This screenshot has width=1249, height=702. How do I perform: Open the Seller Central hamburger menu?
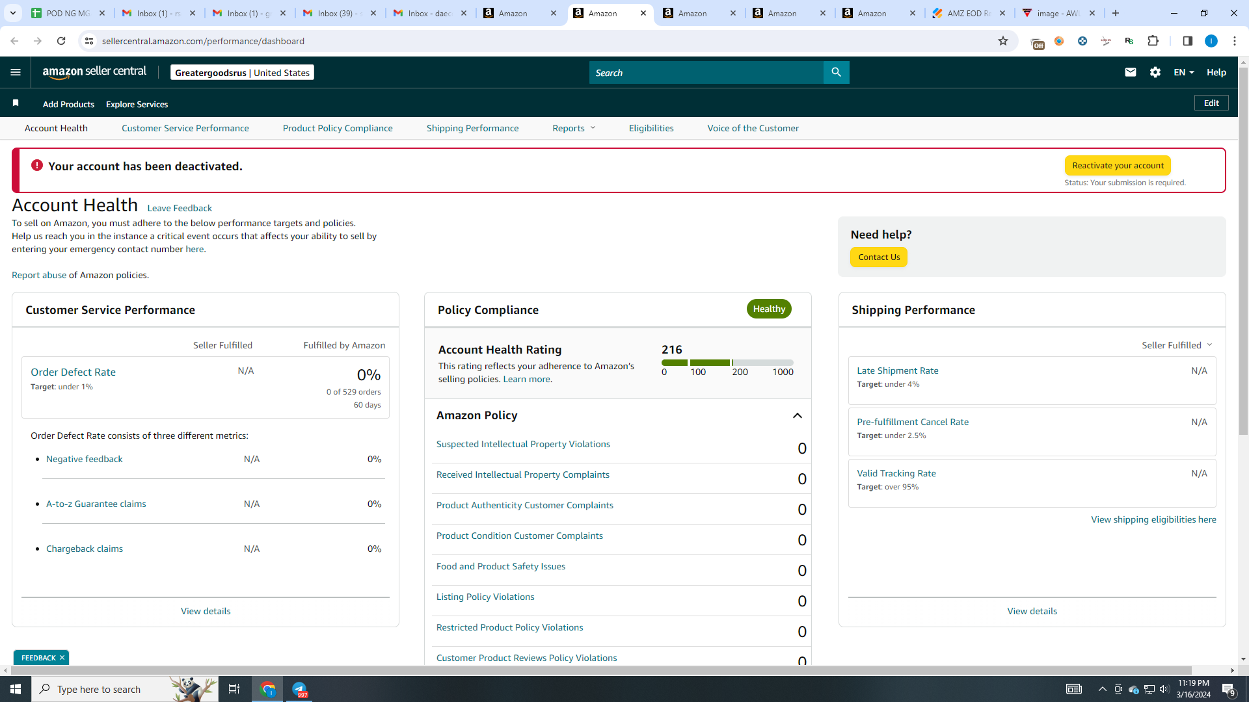(16, 72)
